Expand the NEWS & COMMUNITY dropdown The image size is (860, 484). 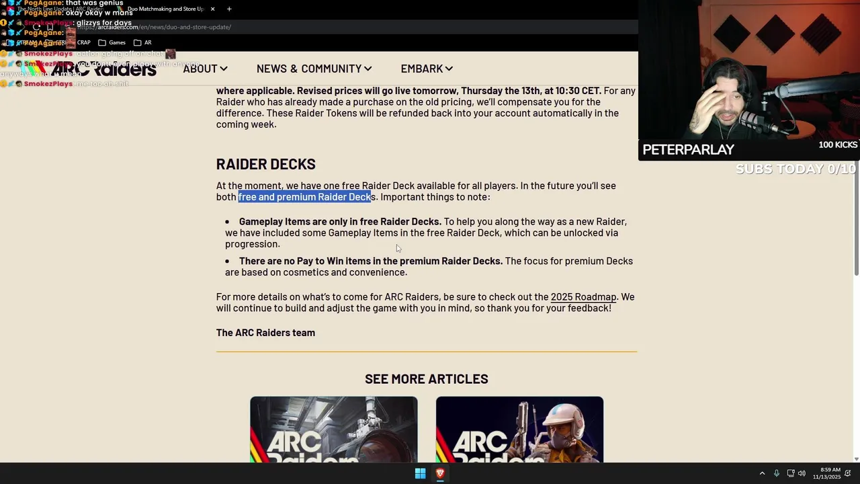point(314,69)
